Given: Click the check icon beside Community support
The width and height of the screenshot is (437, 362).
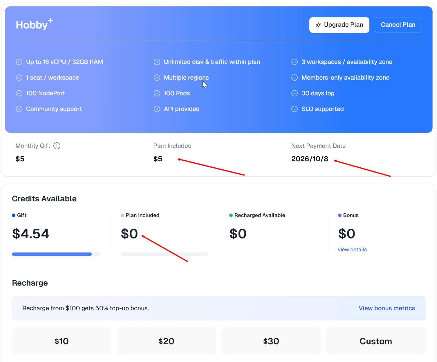Looking at the screenshot, I should [19, 109].
